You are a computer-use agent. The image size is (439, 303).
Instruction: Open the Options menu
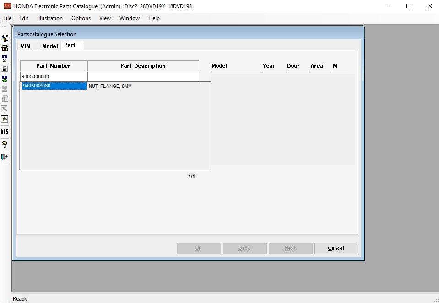[x=81, y=18]
